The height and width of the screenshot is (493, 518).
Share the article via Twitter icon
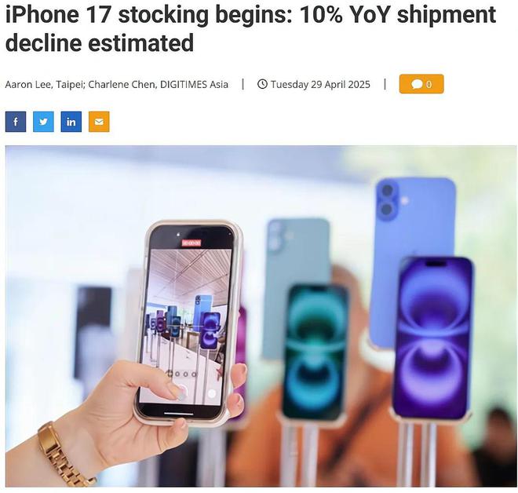[x=43, y=122]
